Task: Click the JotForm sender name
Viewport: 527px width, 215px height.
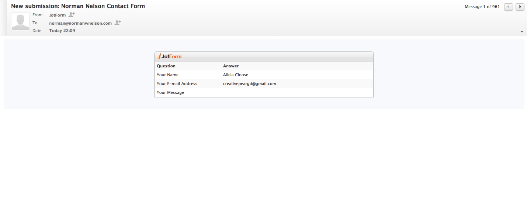Action: click(57, 15)
